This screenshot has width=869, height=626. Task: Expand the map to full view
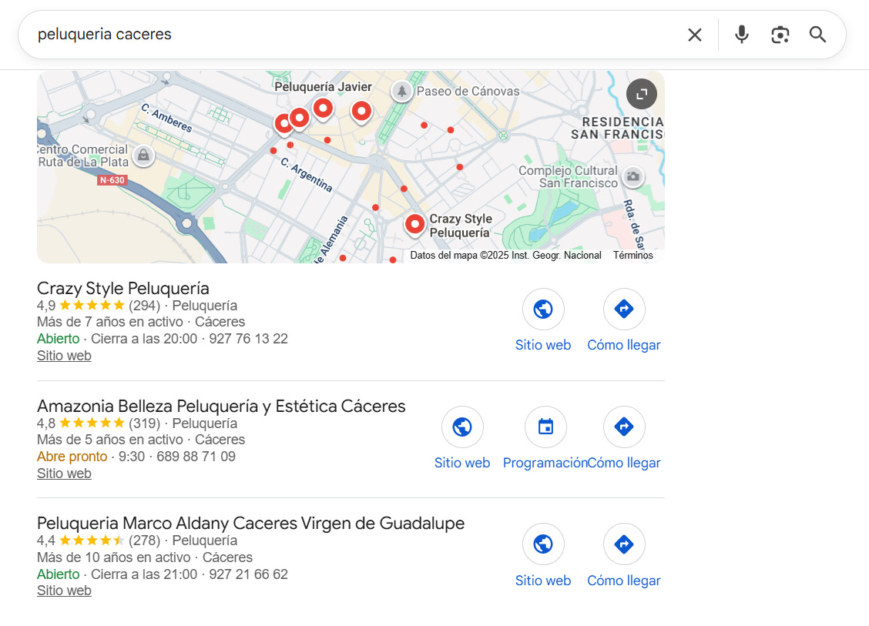tap(641, 94)
